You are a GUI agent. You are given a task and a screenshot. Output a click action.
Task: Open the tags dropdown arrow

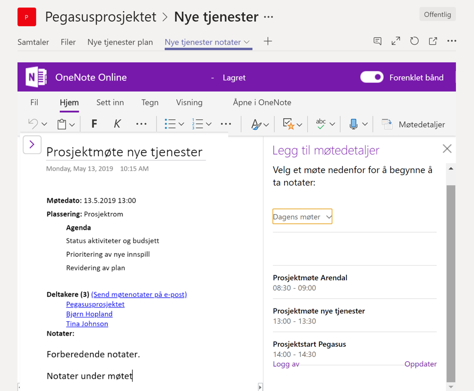click(x=299, y=125)
